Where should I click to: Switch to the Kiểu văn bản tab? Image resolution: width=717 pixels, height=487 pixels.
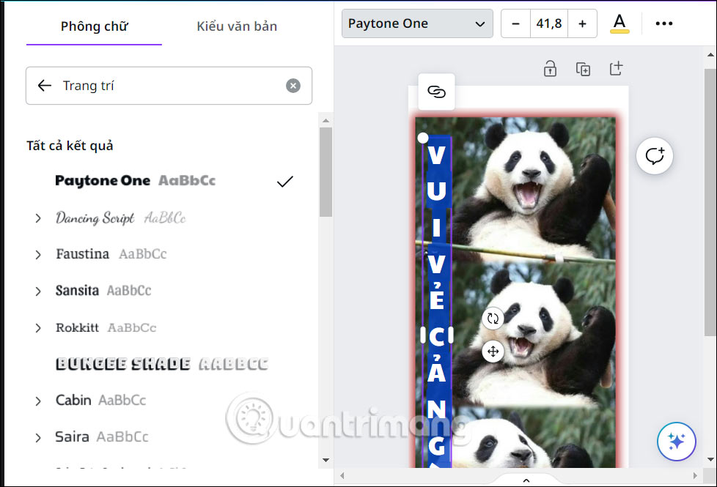(236, 26)
